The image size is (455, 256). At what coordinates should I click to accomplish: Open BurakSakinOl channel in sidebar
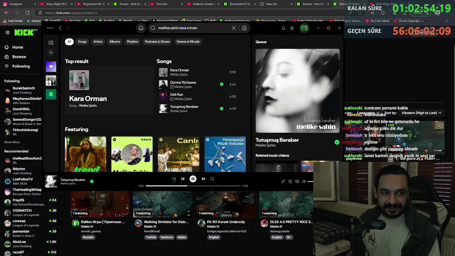point(23,90)
